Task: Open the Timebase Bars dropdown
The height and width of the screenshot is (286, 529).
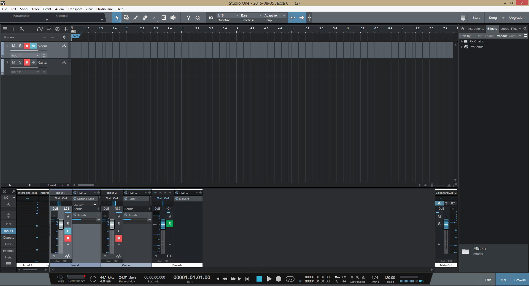Action: pos(251,15)
